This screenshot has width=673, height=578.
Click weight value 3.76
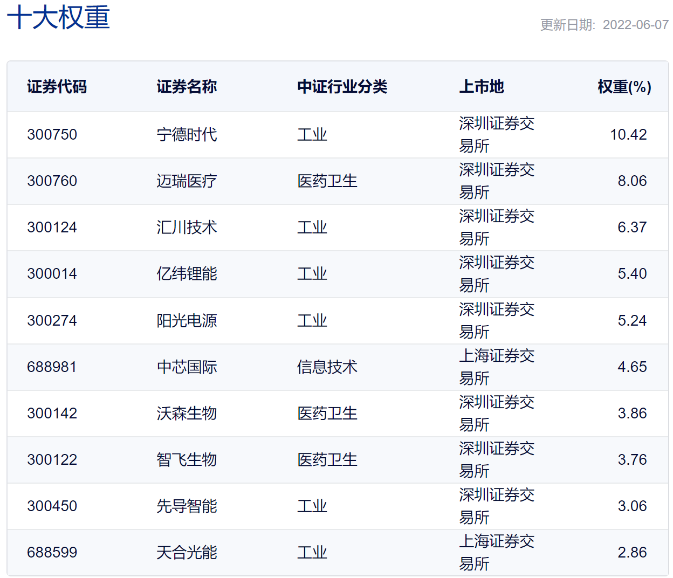pos(632,459)
